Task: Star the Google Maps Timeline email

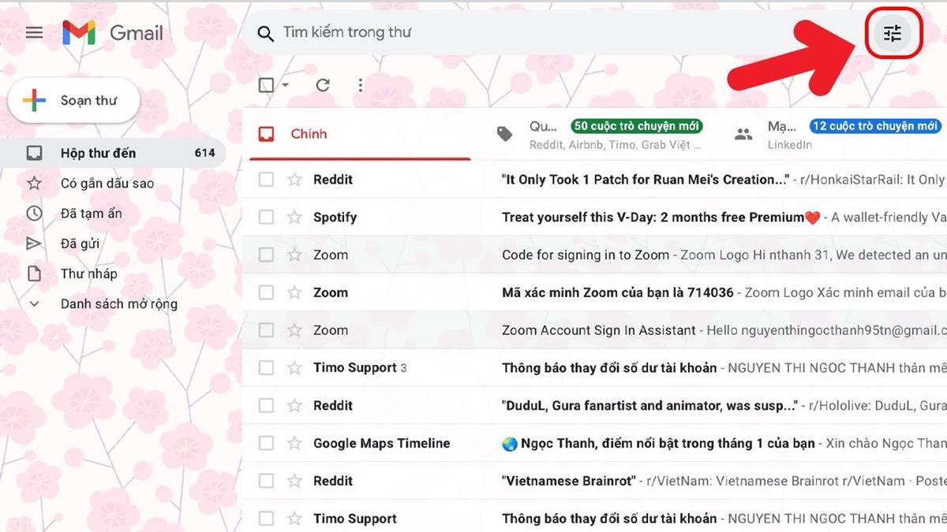Action: [294, 444]
